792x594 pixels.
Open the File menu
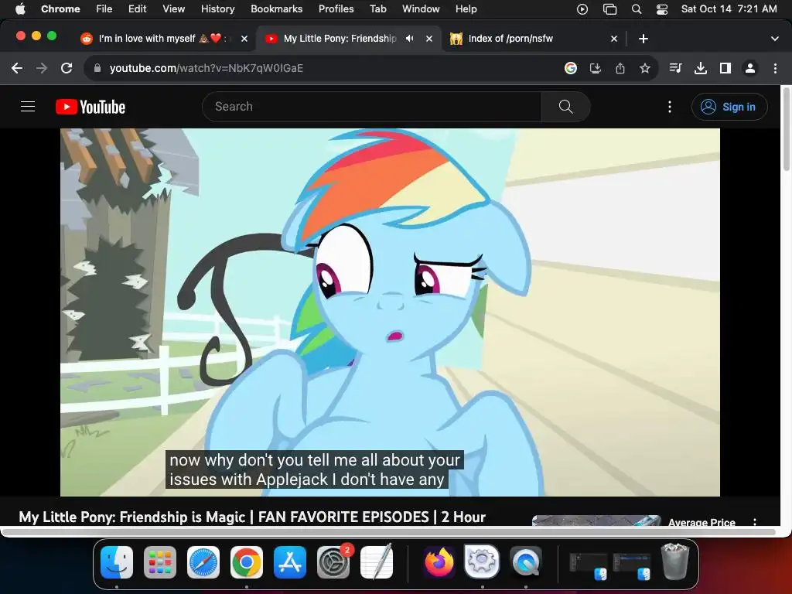point(104,9)
